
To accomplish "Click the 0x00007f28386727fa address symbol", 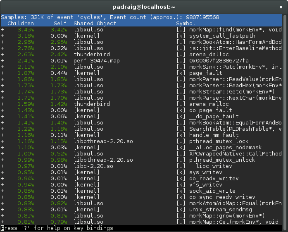I will click(x=219, y=61).
